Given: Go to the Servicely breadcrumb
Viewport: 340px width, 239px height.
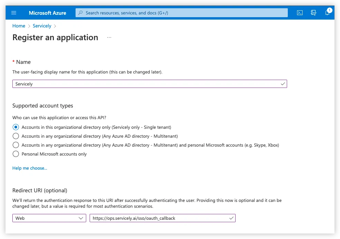Looking at the screenshot, I should click(x=42, y=26).
